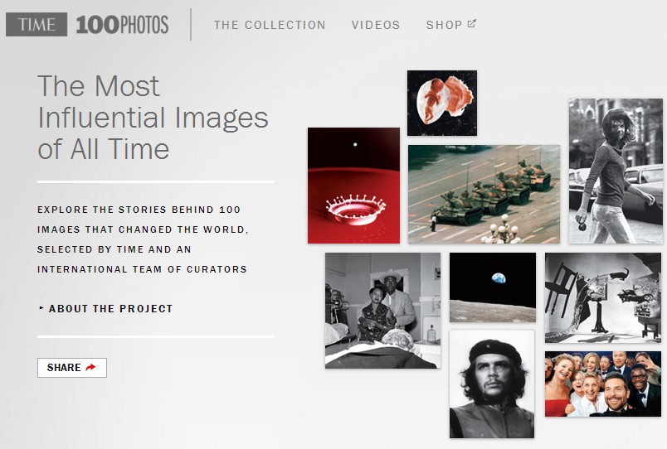Screen dimensions: 667x449
Task: Open the fetus photo thumbnail
Action: pos(442,104)
